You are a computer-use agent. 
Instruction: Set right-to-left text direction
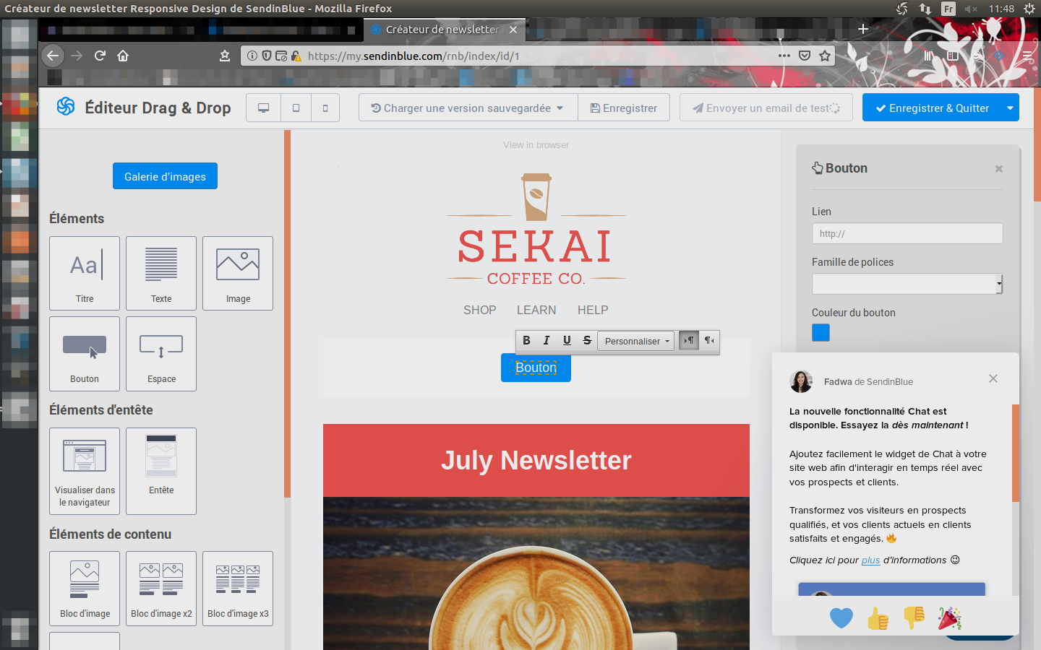click(709, 340)
